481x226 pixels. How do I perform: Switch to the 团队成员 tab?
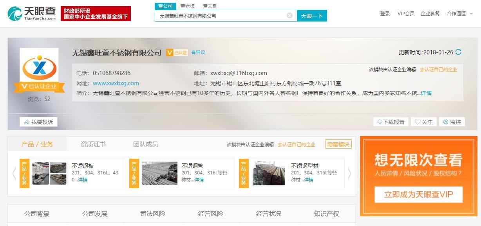coord(146,144)
